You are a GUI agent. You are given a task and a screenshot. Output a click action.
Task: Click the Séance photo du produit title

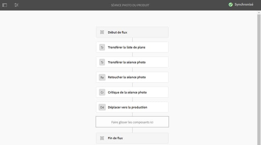pyautogui.click(x=130, y=5)
